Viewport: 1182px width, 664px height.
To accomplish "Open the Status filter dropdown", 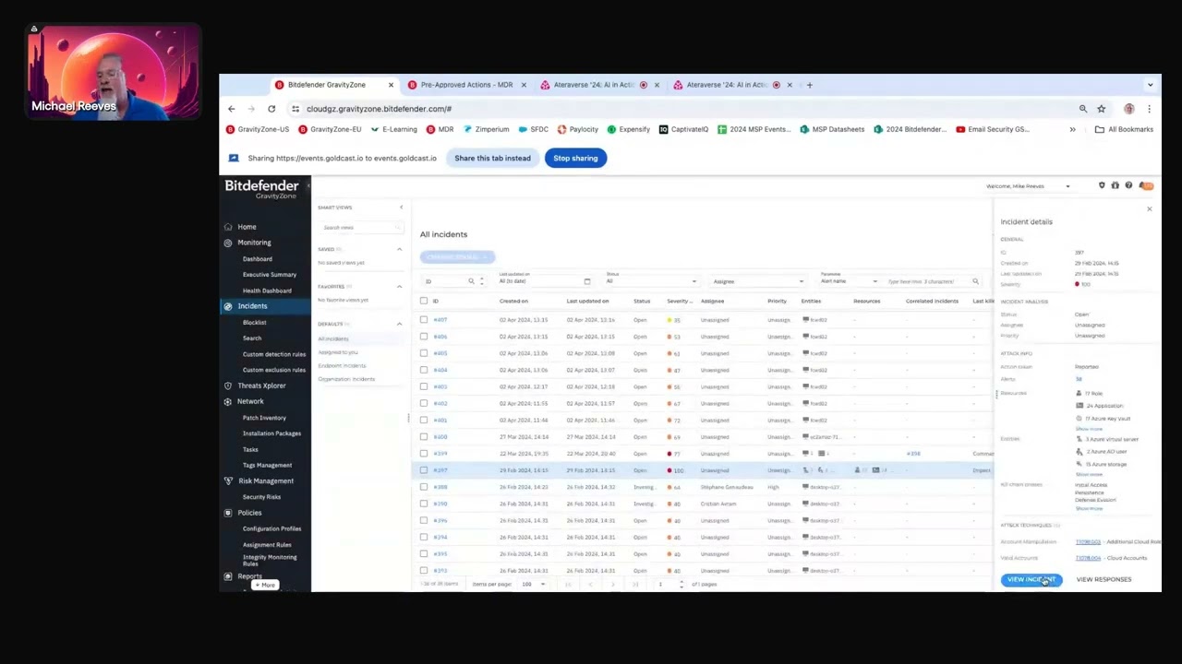I will [x=651, y=280].
